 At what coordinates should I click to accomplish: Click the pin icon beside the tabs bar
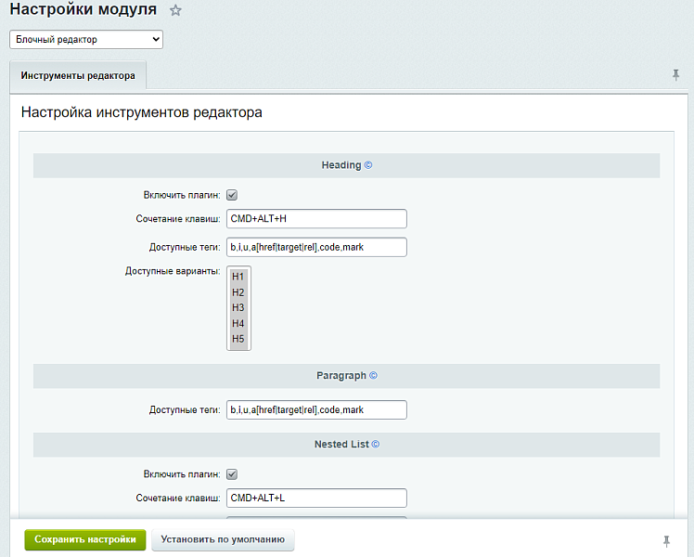point(676,74)
